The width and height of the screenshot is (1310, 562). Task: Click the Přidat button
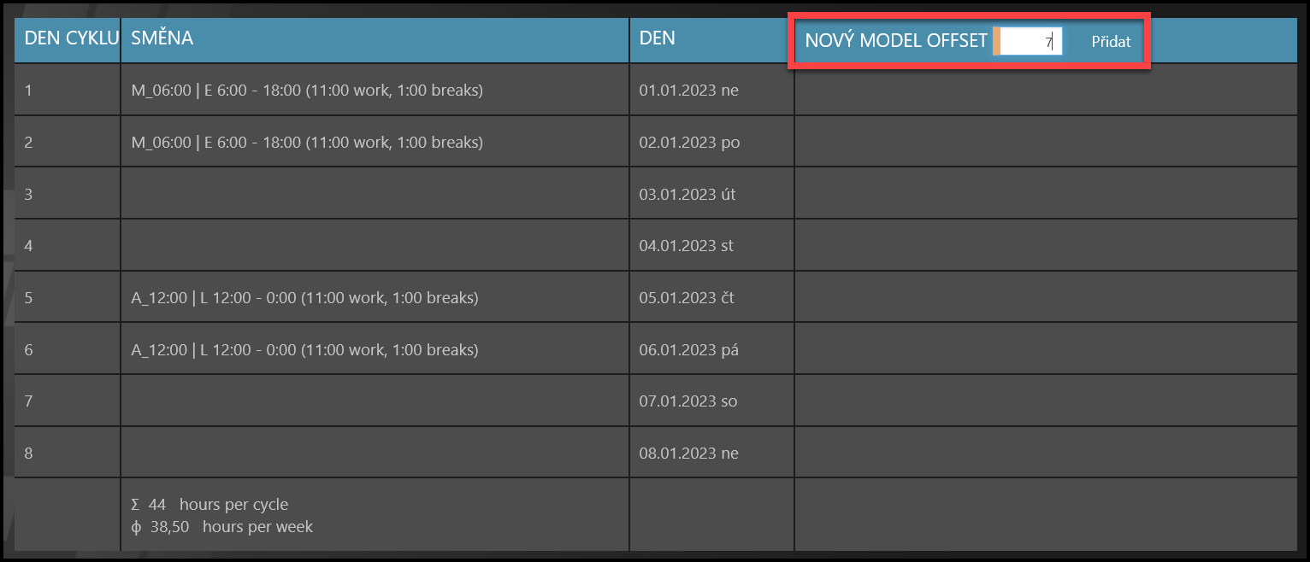pos(1111,41)
